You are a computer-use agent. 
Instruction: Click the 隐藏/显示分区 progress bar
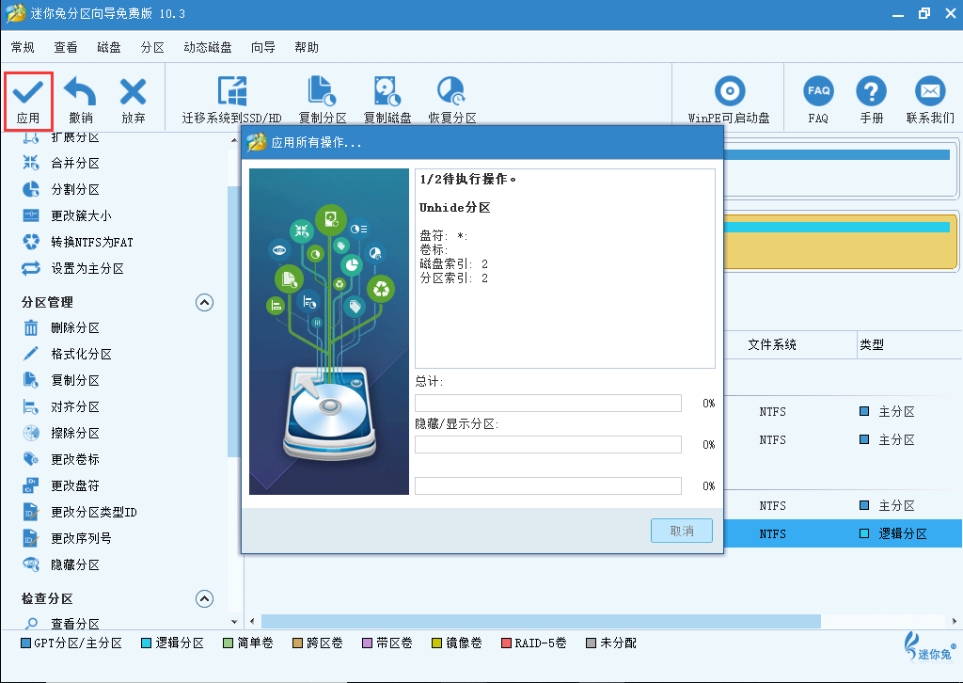(x=548, y=444)
